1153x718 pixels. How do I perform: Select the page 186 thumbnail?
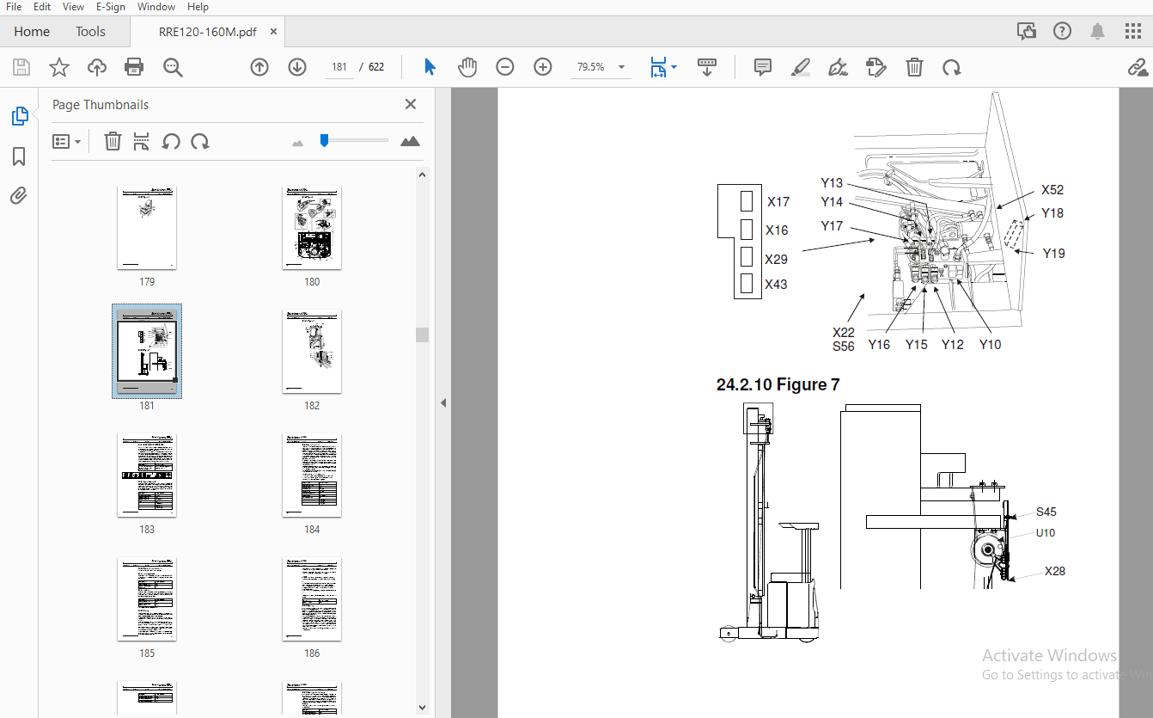(x=312, y=599)
